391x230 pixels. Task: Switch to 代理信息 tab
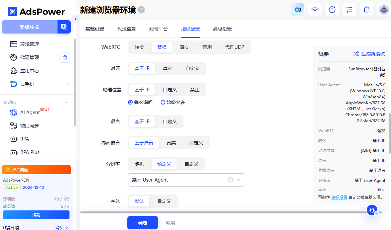click(x=127, y=29)
